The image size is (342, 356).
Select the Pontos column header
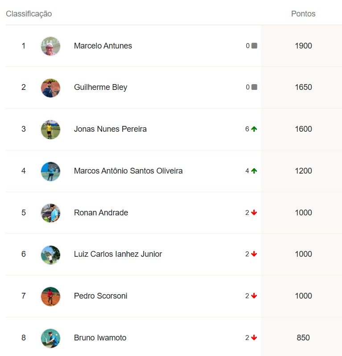tap(303, 14)
